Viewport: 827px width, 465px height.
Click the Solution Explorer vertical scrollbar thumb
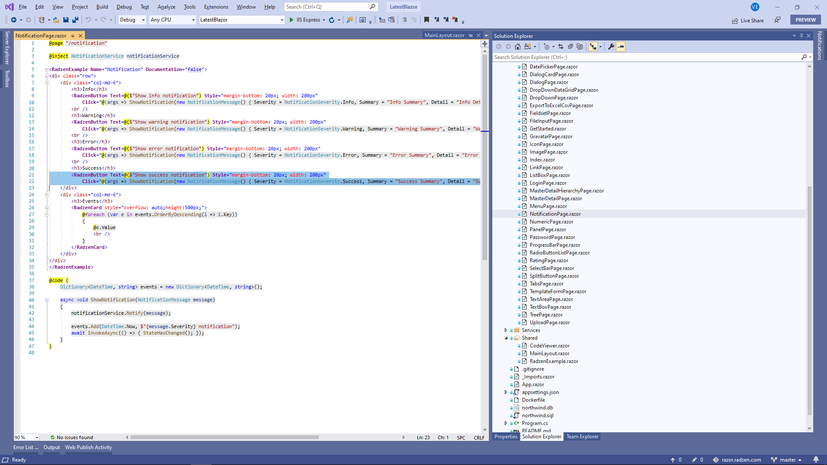[809, 301]
